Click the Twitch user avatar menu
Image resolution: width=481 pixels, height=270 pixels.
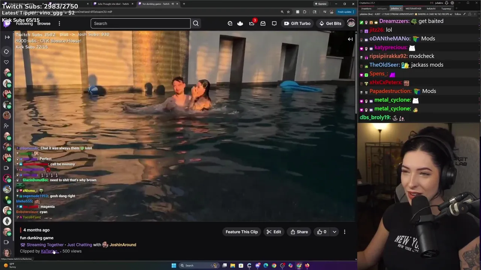351,23
